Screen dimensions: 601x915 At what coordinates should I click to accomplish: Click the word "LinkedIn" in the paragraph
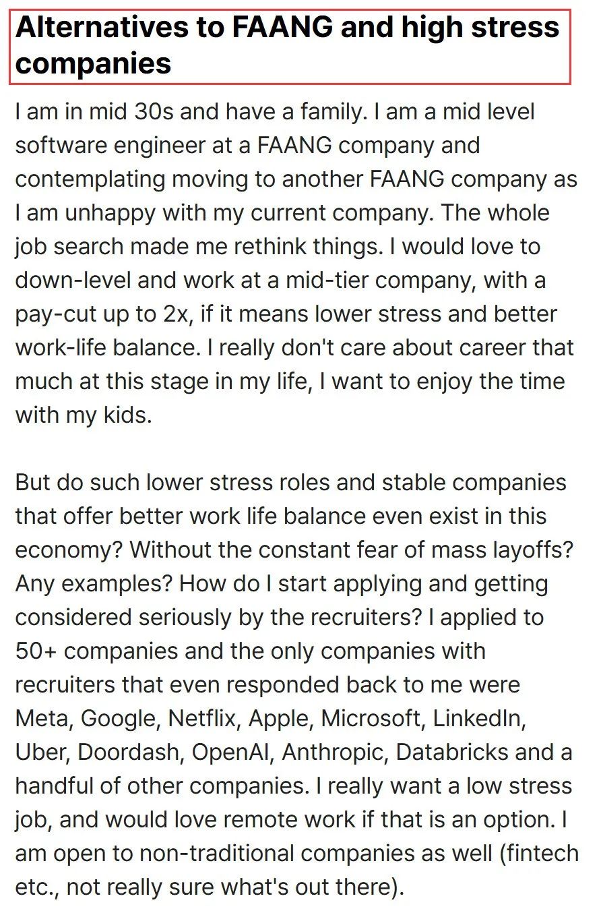click(478, 718)
